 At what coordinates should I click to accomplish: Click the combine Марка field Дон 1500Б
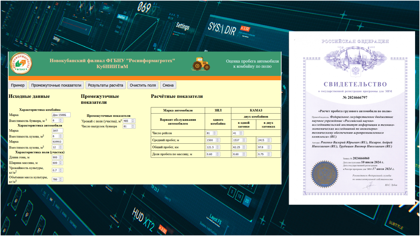61,115
